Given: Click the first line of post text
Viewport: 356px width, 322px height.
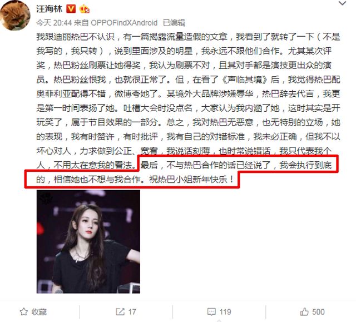Looking at the screenshot, I should [x=188, y=37].
